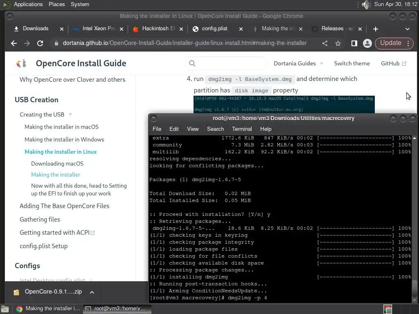Open the GitHub external link
419x314 pixels.
click(x=393, y=63)
